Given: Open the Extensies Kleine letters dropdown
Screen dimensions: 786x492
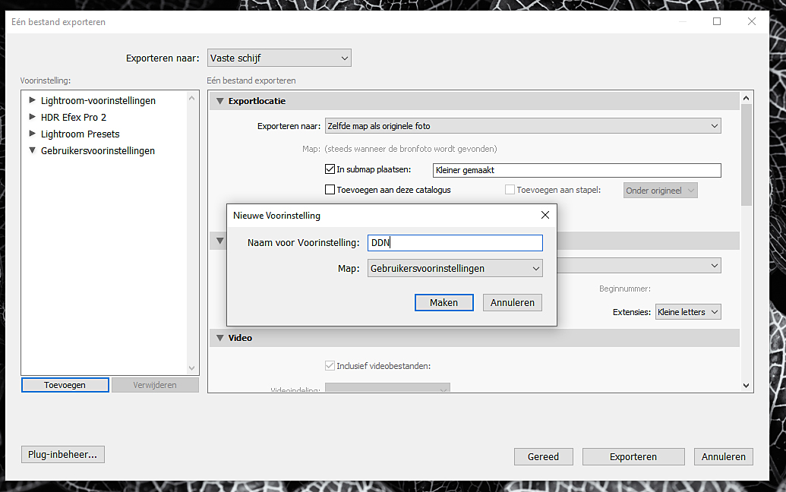Looking at the screenshot, I should [x=687, y=312].
